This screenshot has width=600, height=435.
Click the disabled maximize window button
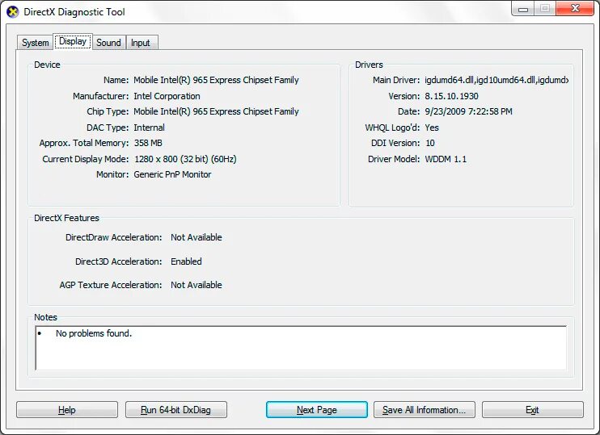(545, 9)
